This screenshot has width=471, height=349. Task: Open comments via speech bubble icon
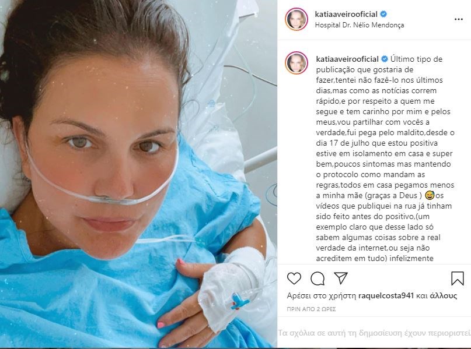318,279
